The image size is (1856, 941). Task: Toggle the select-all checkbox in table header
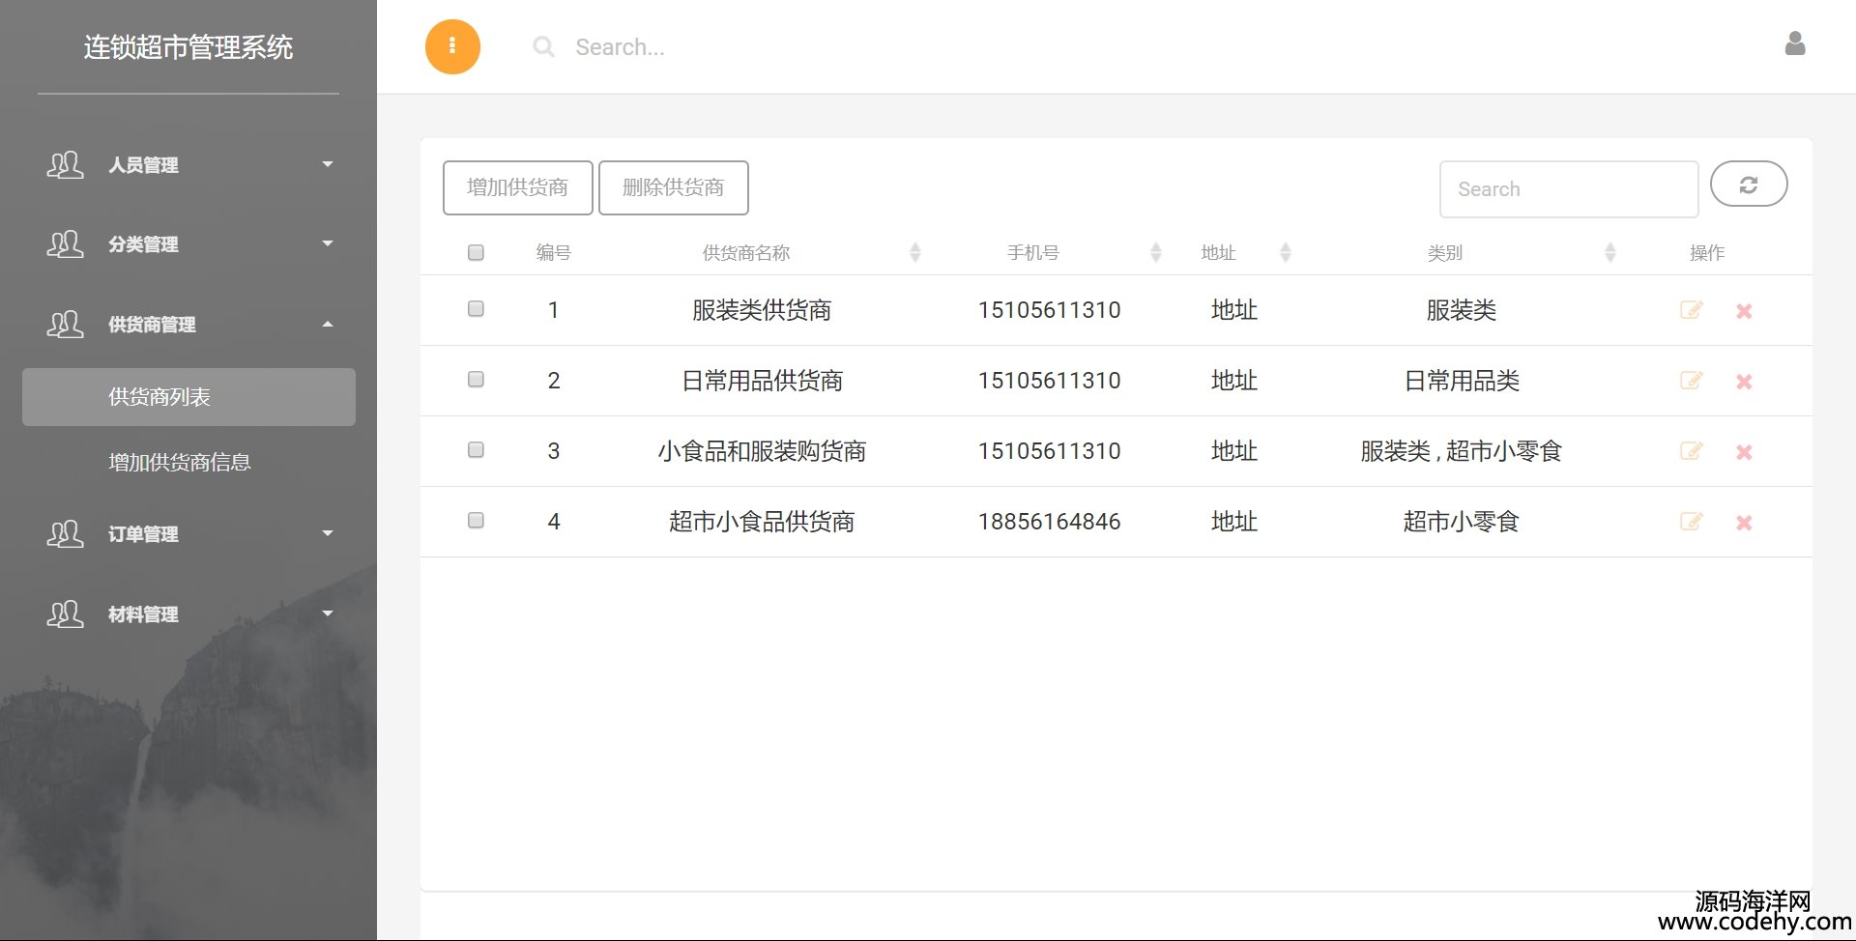(x=476, y=253)
